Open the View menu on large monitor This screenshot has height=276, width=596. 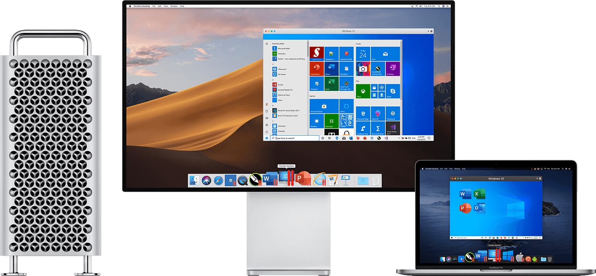coord(166,6)
